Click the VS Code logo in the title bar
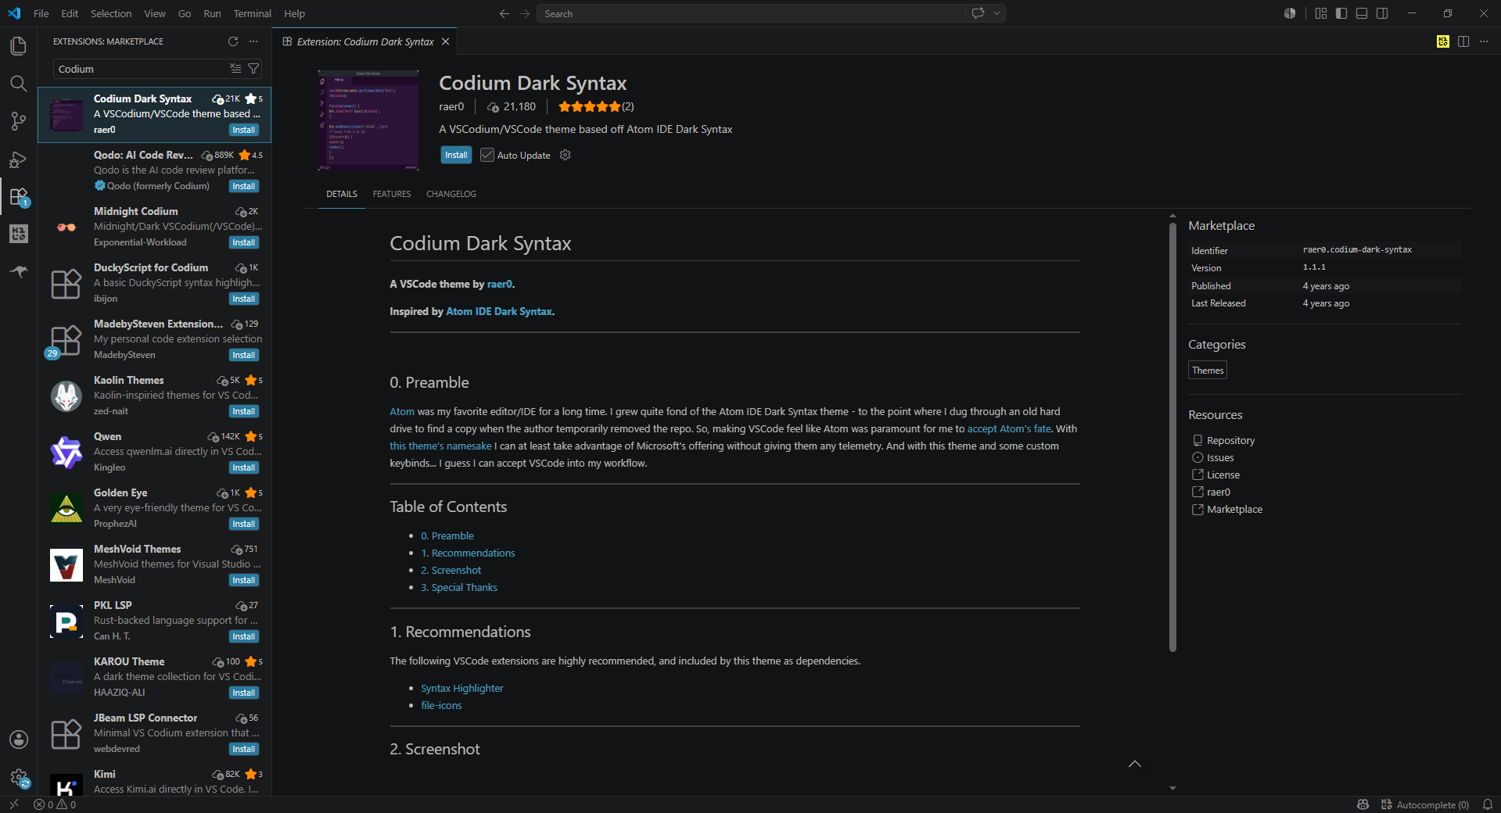The image size is (1501, 813). tap(14, 13)
